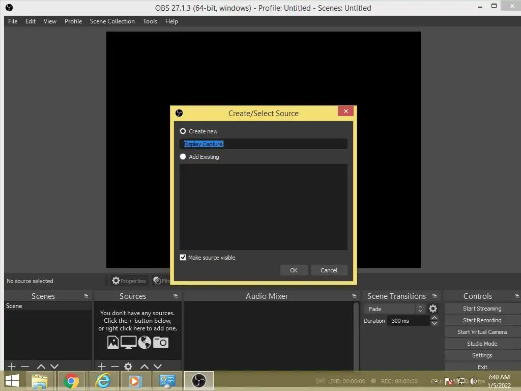This screenshot has height=391, width=521.
Task: Undock the Sources panel
Action: coord(176,296)
